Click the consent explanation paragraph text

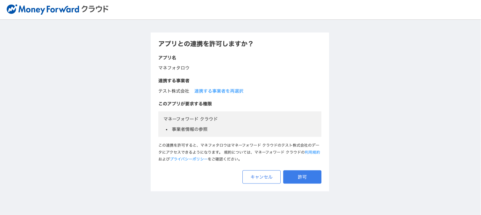[x=239, y=152]
